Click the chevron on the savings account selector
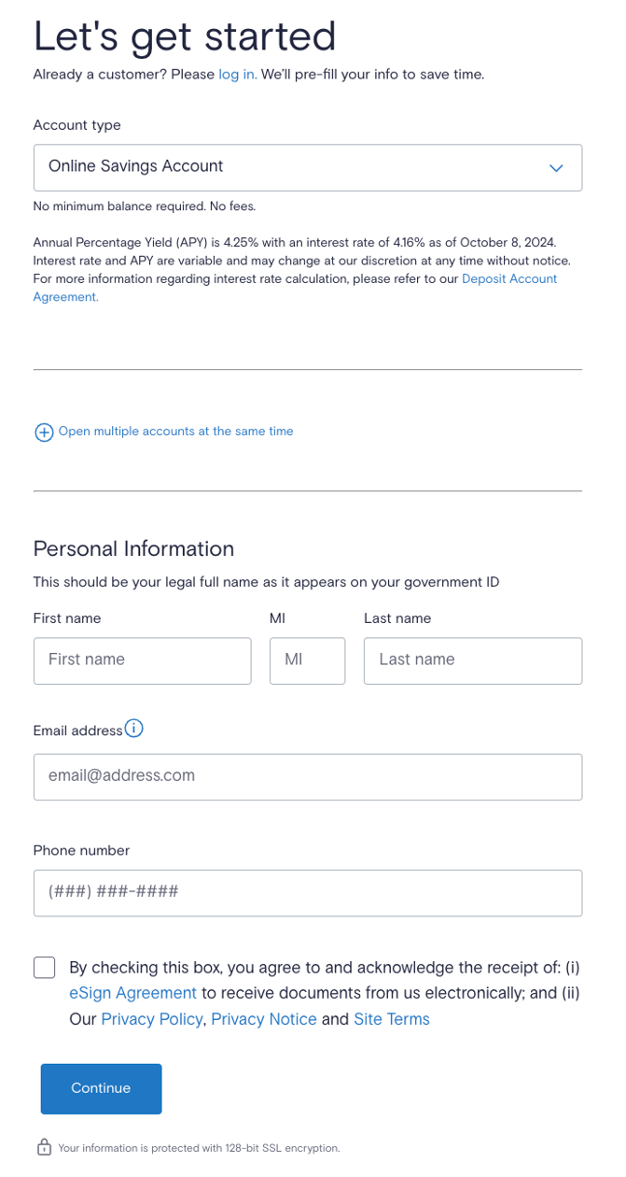Viewport: 626px width, 1177px height. pos(556,167)
